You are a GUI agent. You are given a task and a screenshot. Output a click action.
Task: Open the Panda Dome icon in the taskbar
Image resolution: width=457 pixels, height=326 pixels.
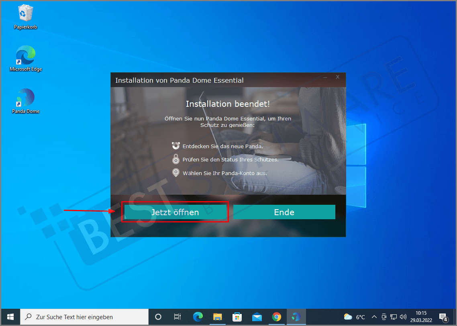click(296, 317)
